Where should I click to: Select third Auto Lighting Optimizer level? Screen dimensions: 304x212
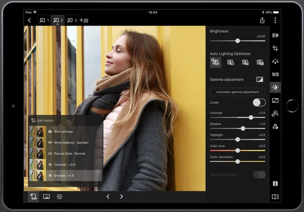(x=246, y=63)
